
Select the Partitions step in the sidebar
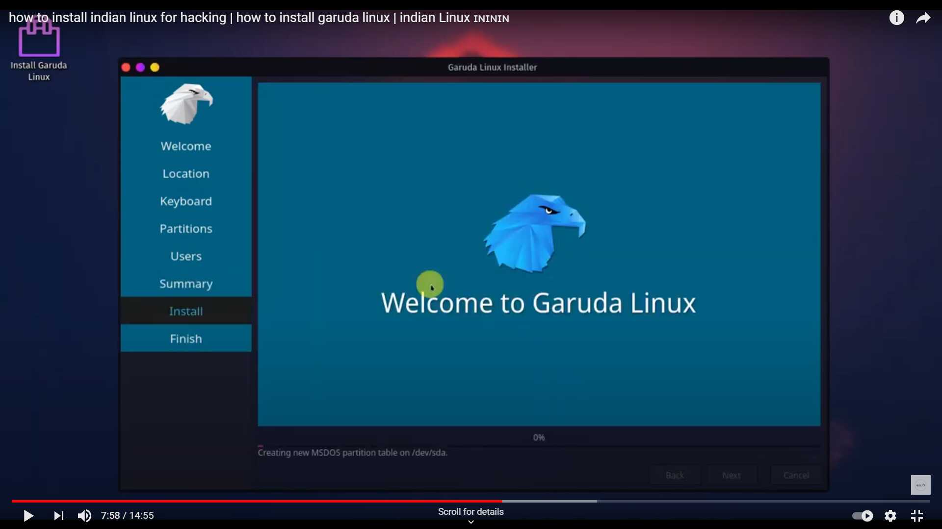coord(186,228)
